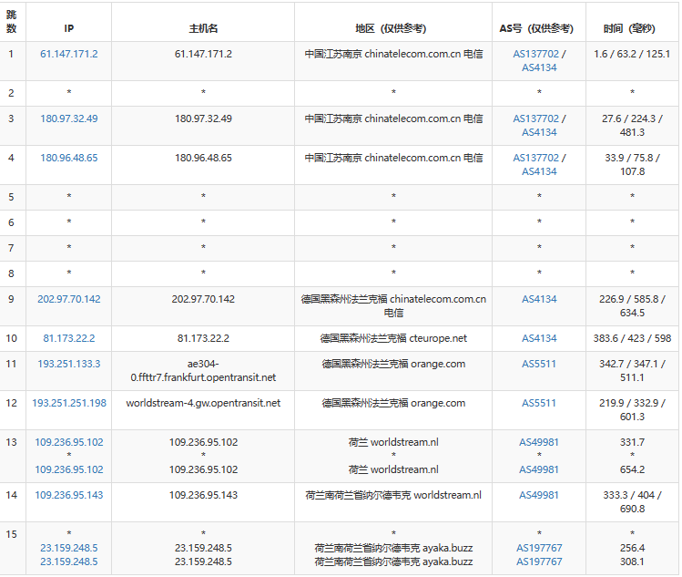Select hop number 5 cell
This screenshot has height=577, width=682.
coord(12,197)
